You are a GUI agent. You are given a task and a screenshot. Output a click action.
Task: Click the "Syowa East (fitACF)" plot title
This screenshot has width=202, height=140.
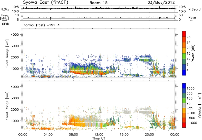tap(45, 2)
